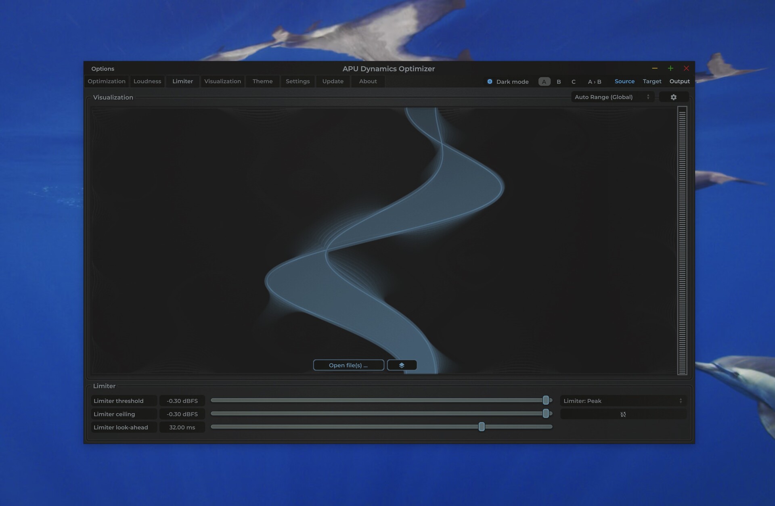Click the Limiter threshold value field -0.30 dBFS
775x506 pixels.
pos(182,401)
